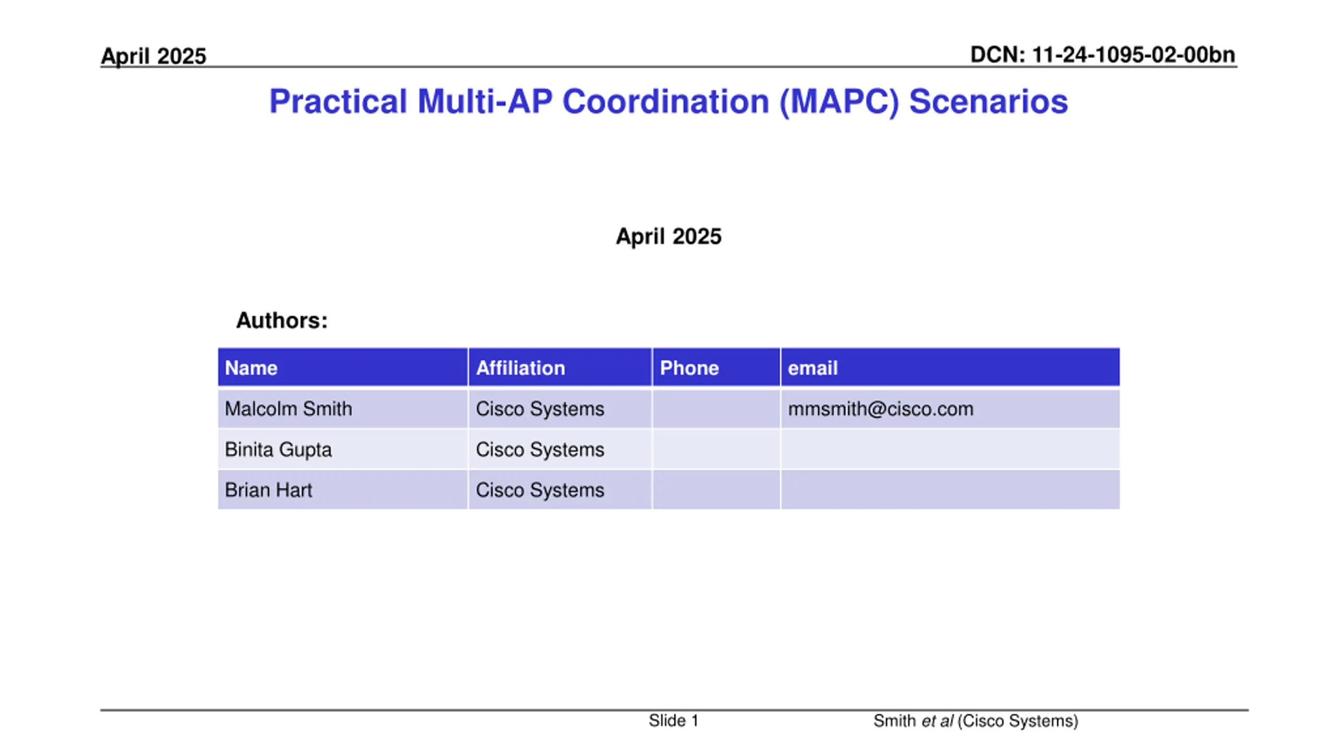Click the header date "April 2025"

(x=154, y=56)
